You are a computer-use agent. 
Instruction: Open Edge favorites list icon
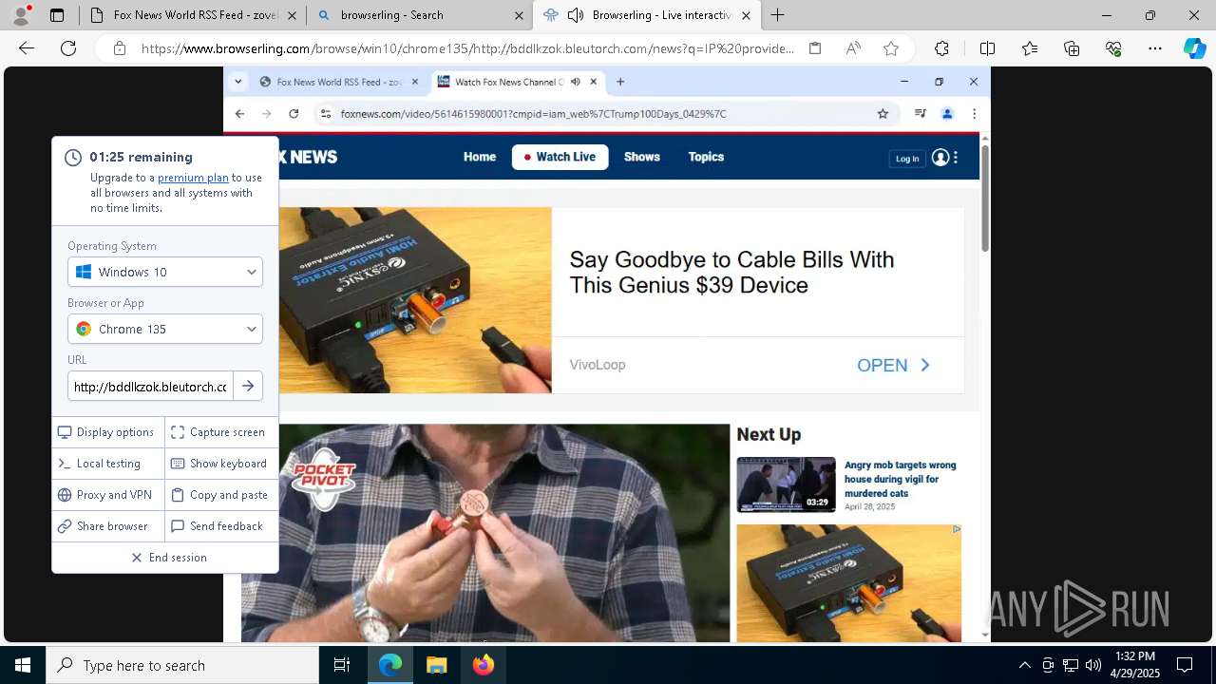1030,48
